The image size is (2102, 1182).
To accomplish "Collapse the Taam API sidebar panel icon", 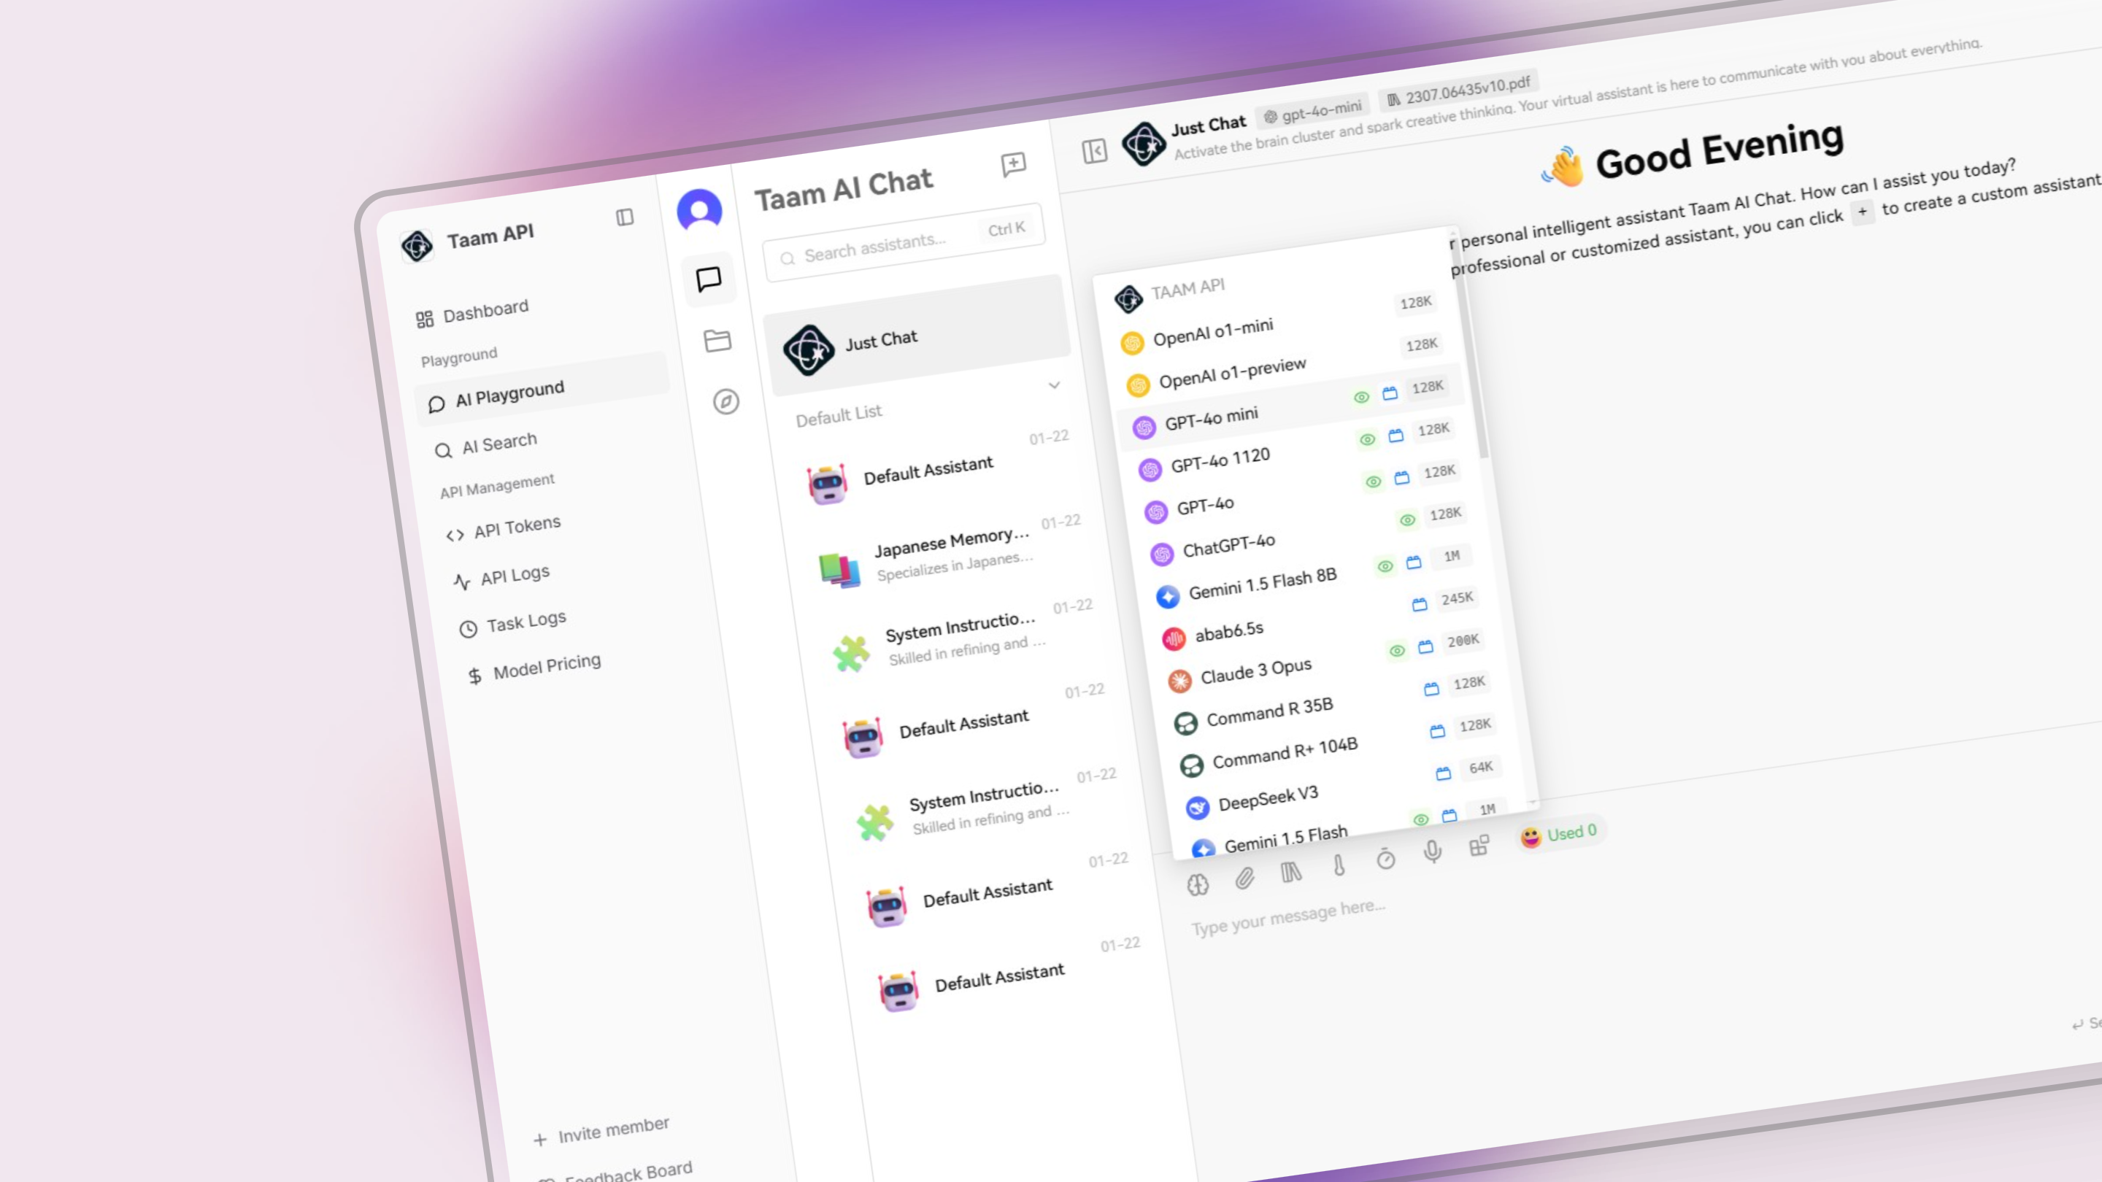I will 624,217.
